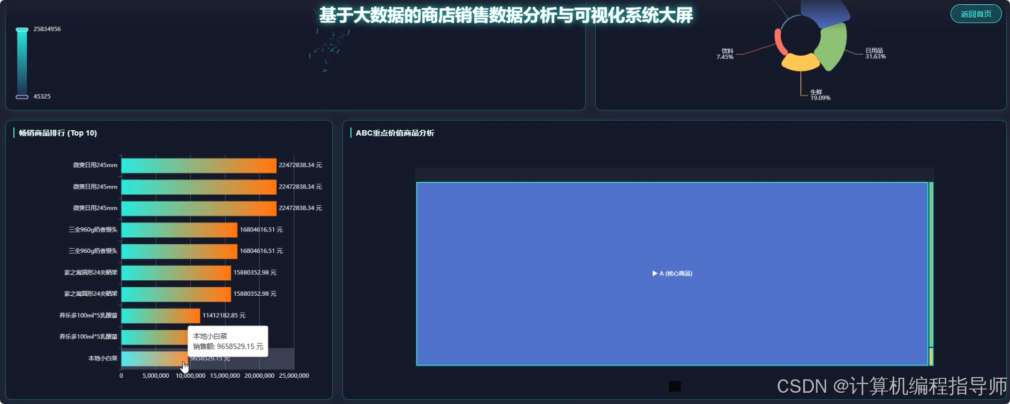
Task: Select the yellow 生鲜 donut segment
Action: pyautogui.click(x=800, y=63)
